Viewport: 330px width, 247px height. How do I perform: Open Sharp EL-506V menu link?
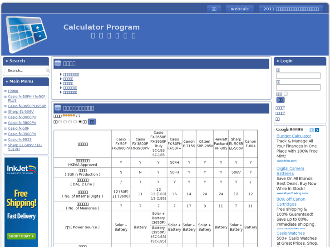tap(21, 111)
